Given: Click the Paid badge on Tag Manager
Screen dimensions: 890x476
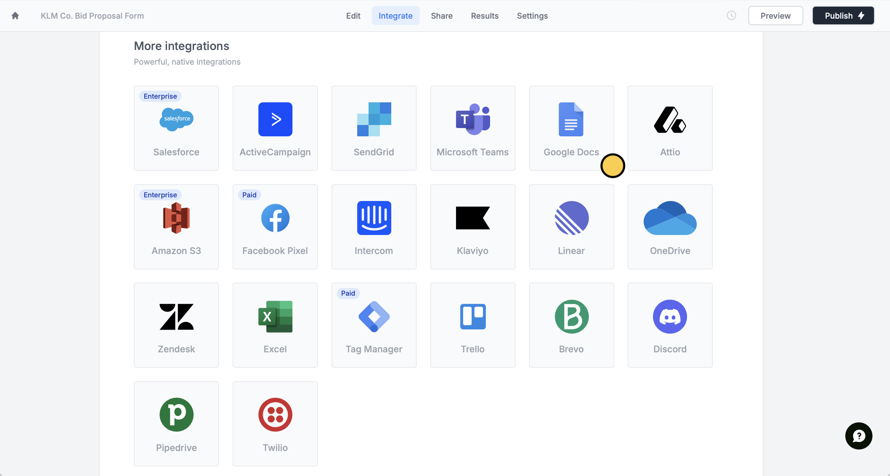Looking at the screenshot, I should pyautogui.click(x=348, y=293).
